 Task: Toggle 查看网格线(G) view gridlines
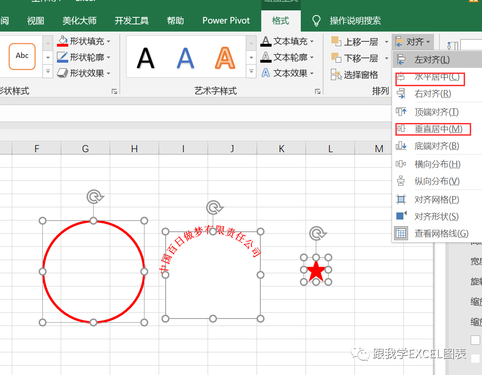click(x=437, y=234)
